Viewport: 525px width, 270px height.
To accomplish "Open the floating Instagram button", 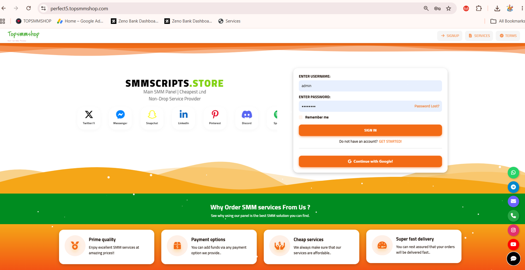I will [513, 230].
